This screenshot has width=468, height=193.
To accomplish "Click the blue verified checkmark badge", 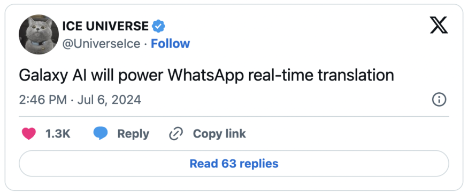I will [x=158, y=27].
